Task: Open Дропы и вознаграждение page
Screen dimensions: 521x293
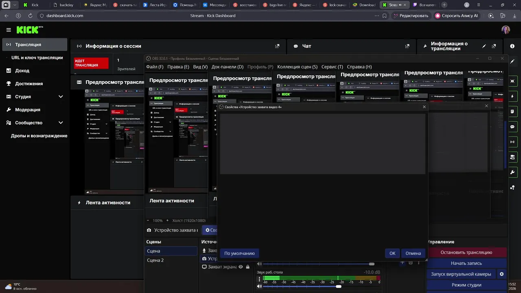Action: 39,136
